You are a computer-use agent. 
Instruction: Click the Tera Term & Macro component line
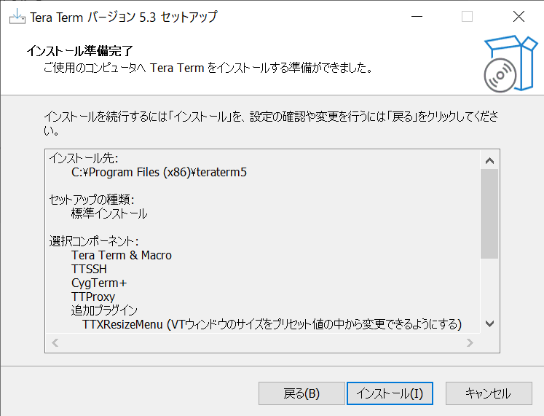pos(122,256)
